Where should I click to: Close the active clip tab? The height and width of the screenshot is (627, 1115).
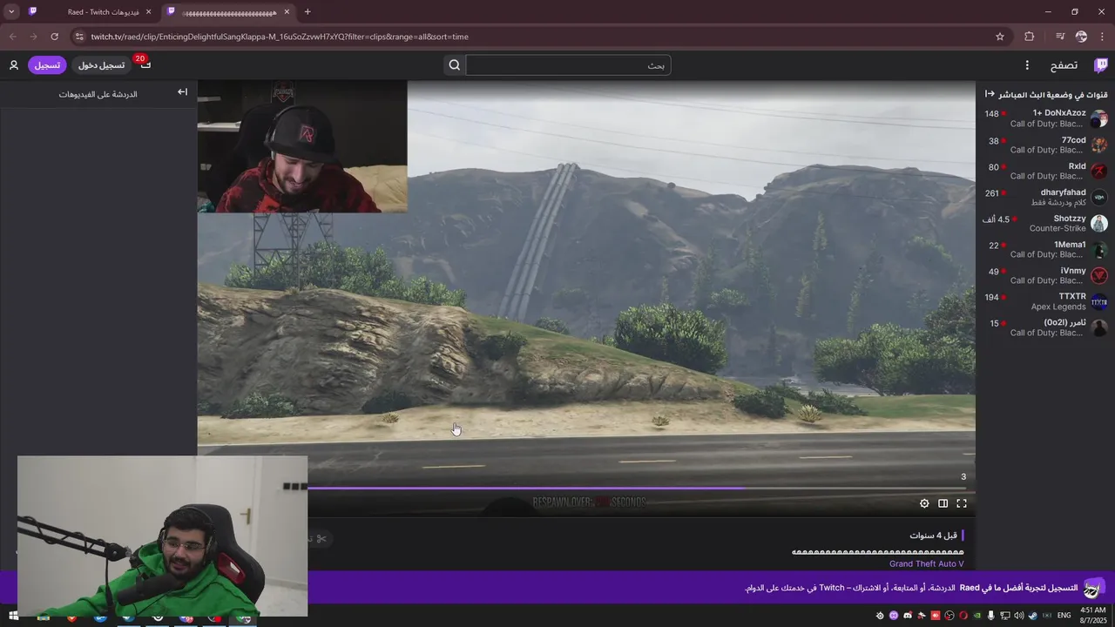287,12
